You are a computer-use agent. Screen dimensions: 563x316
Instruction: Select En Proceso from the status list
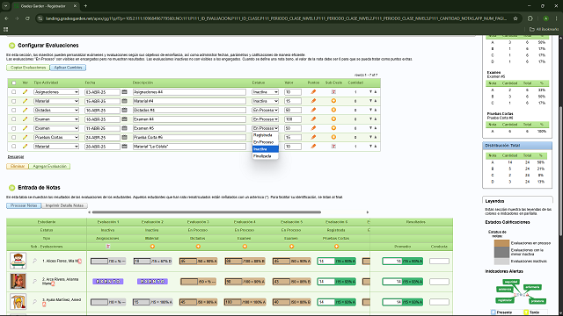264,142
